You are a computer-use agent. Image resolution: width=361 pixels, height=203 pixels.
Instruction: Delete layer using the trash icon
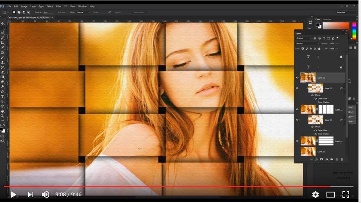pos(342,159)
